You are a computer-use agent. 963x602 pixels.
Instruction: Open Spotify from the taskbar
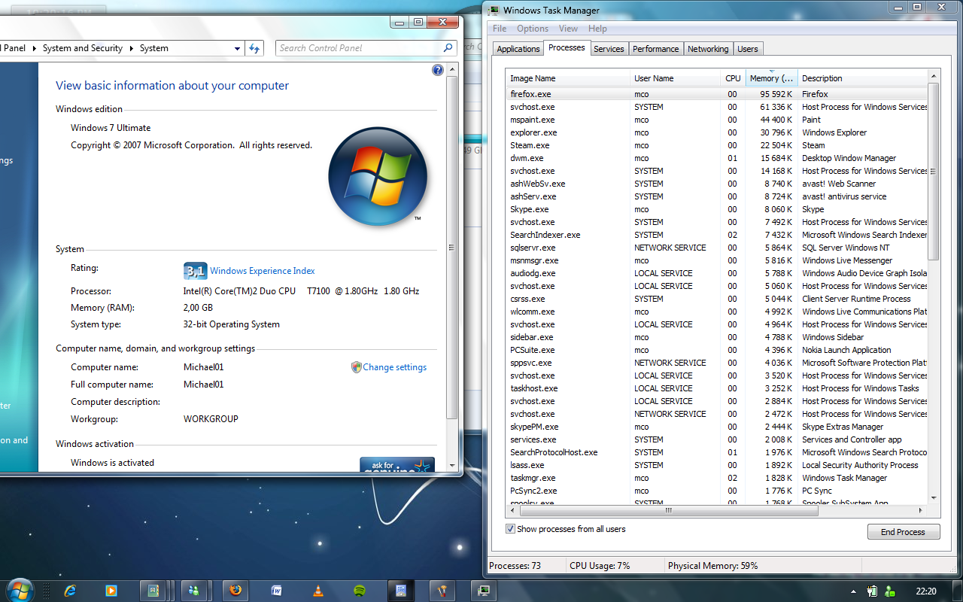(359, 591)
